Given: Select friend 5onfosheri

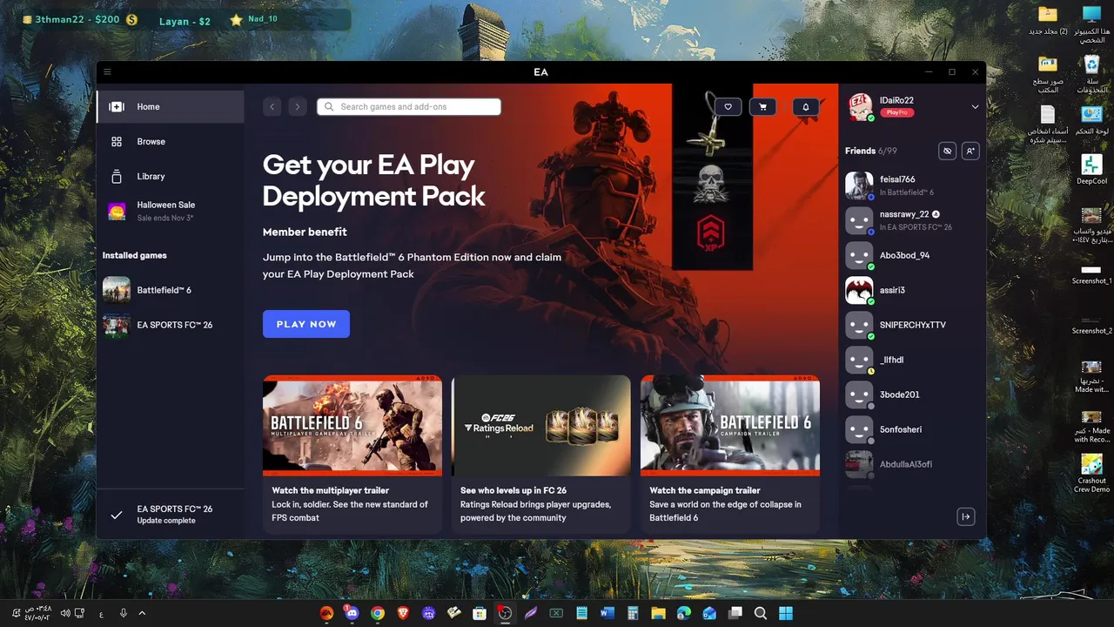Looking at the screenshot, I should pyautogui.click(x=912, y=429).
